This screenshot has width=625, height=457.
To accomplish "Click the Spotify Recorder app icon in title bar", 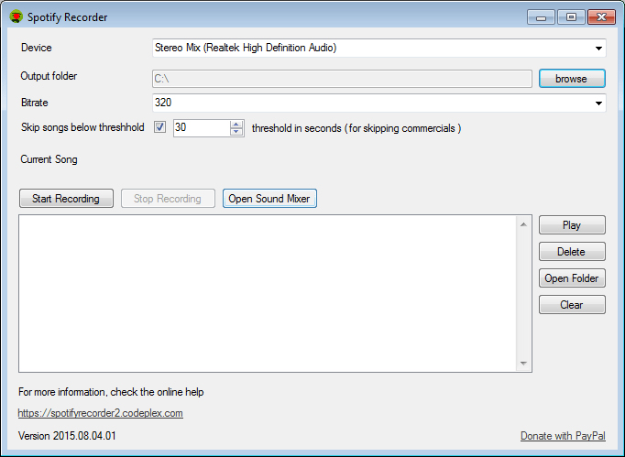I will [16, 16].
